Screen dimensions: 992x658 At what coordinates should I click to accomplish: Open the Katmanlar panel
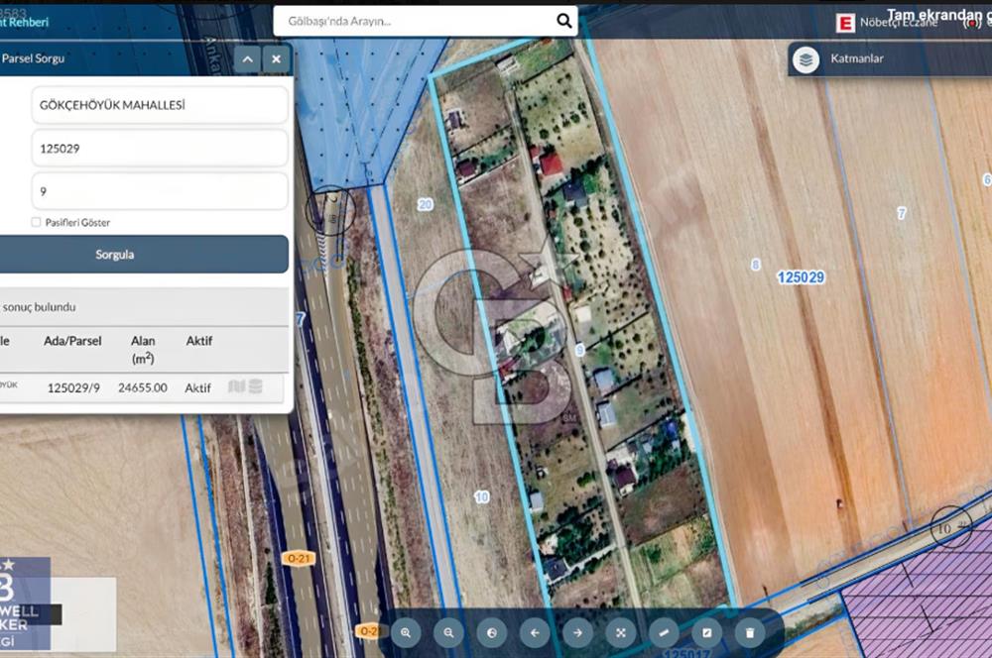890,58
